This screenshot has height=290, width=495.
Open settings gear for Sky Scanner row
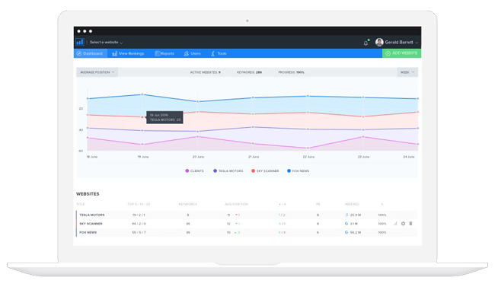click(403, 224)
